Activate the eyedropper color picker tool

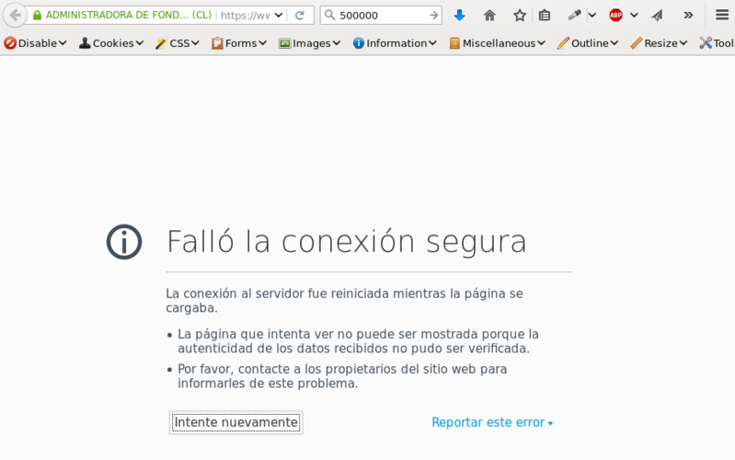[x=574, y=16]
